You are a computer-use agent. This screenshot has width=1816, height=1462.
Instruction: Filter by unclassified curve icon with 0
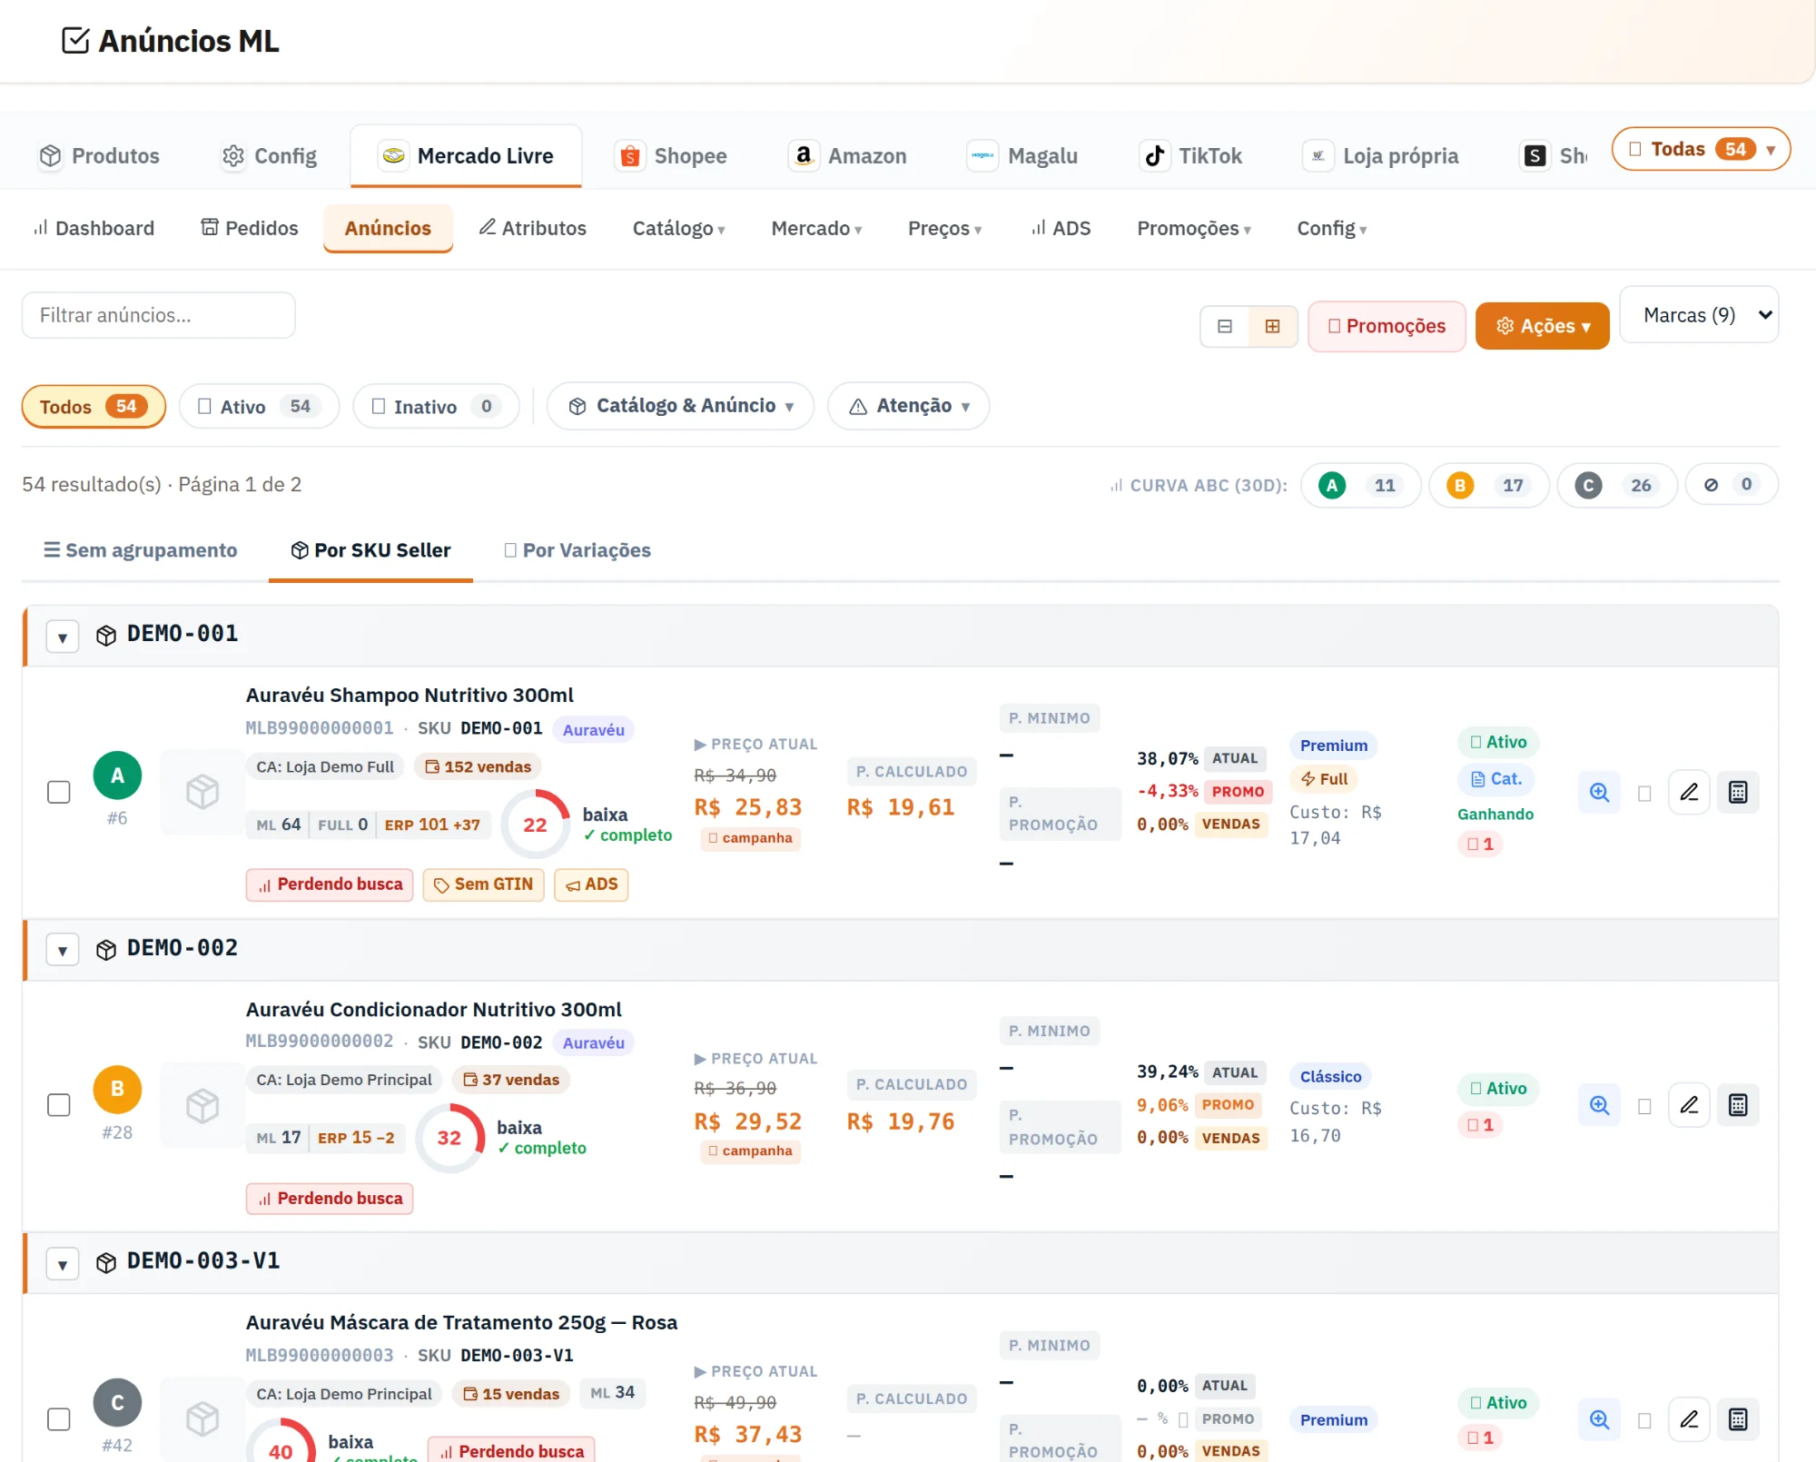tap(1732, 485)
